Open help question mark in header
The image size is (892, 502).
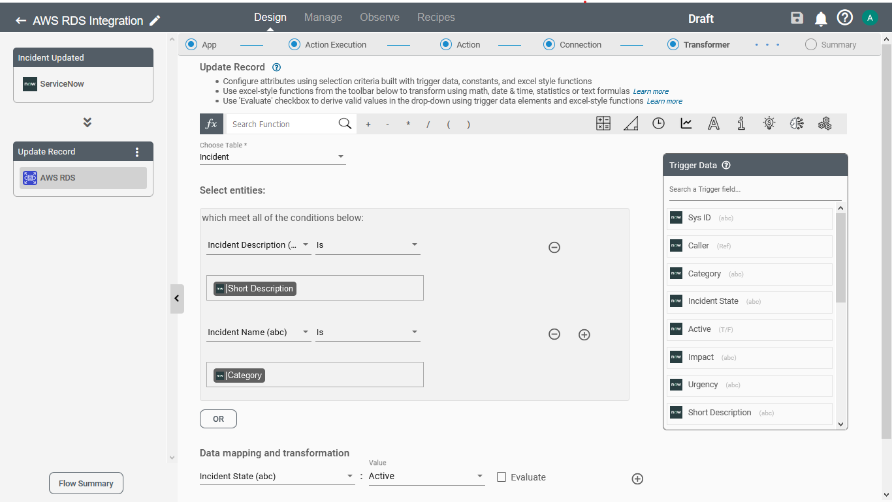pyautogui.click(x=845, y=18)
